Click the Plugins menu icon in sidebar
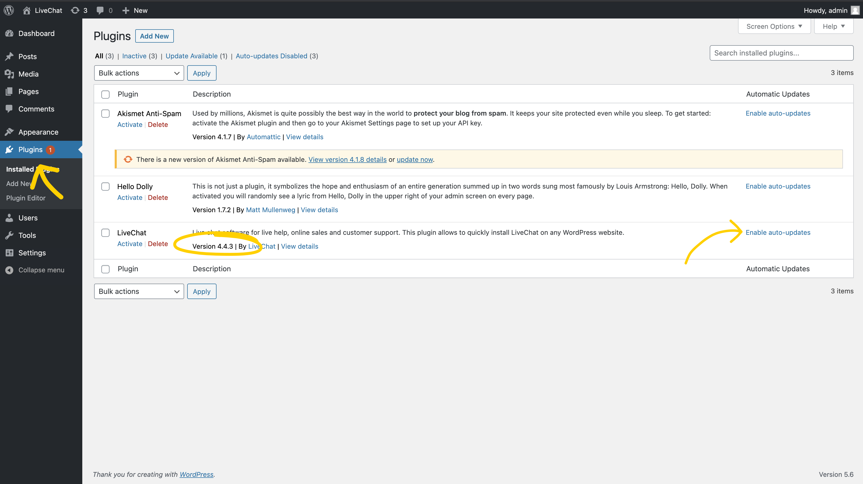Viewport: 863px width, 484px height. 10,149
